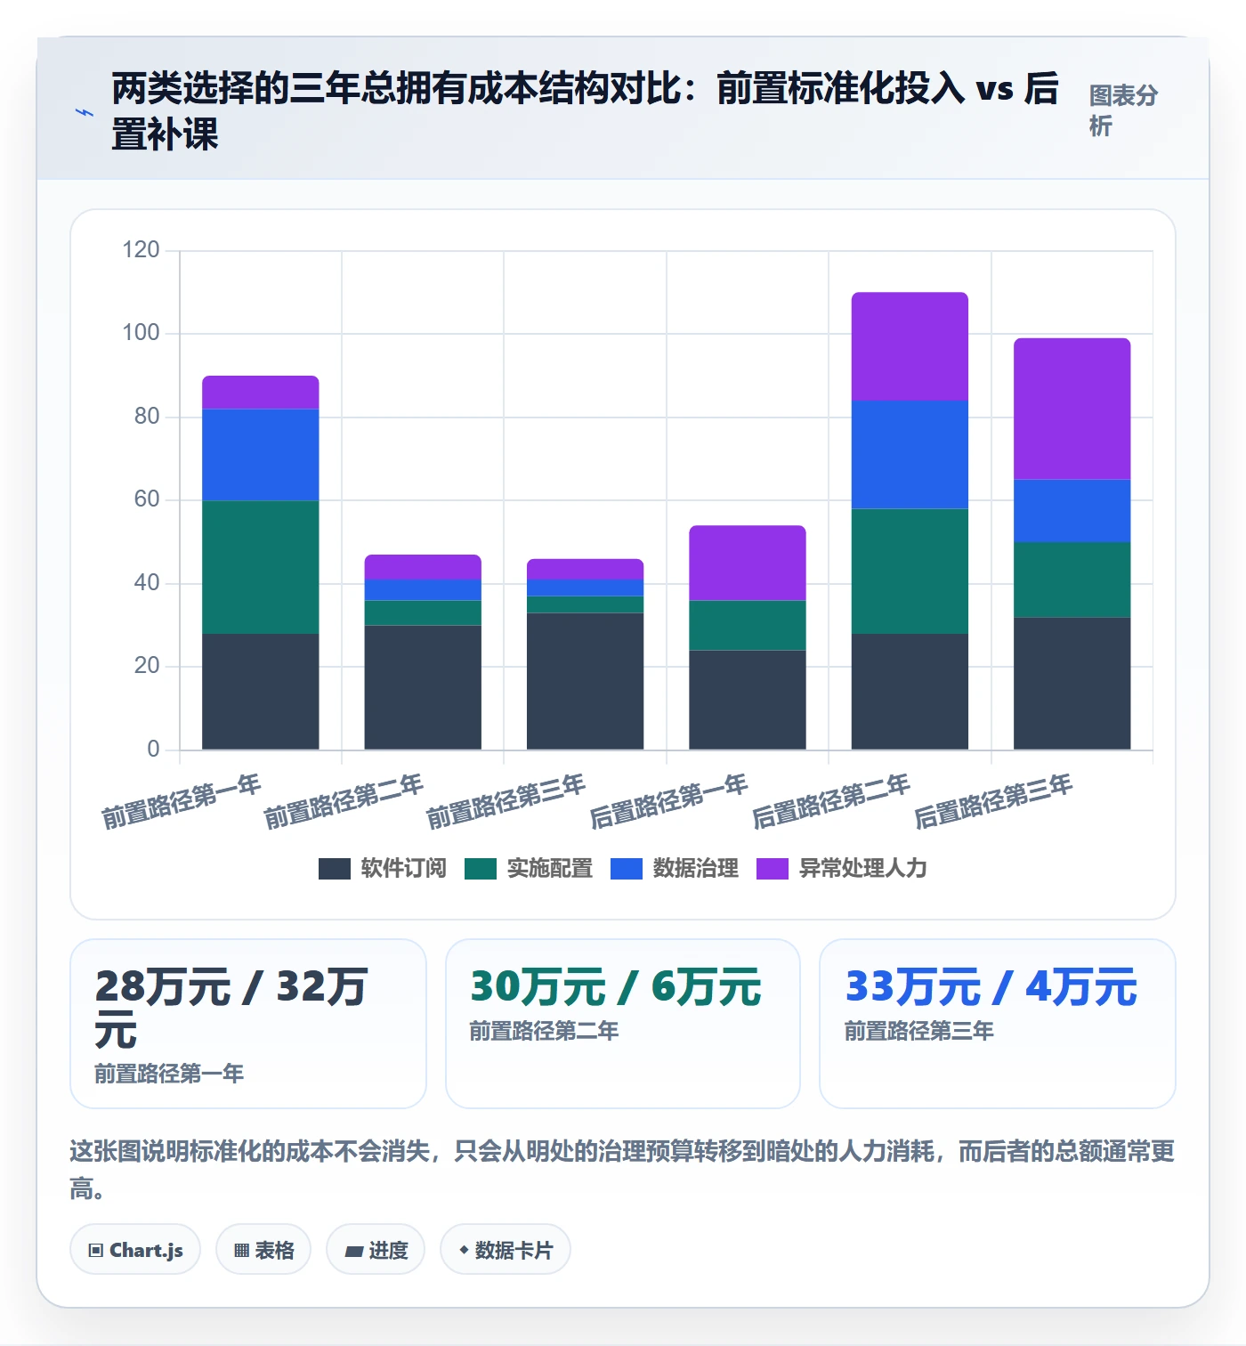Click the 后置路径第三年 axis label
1246x1346 pixels.
pyautogui.click(x=993, y=801)
